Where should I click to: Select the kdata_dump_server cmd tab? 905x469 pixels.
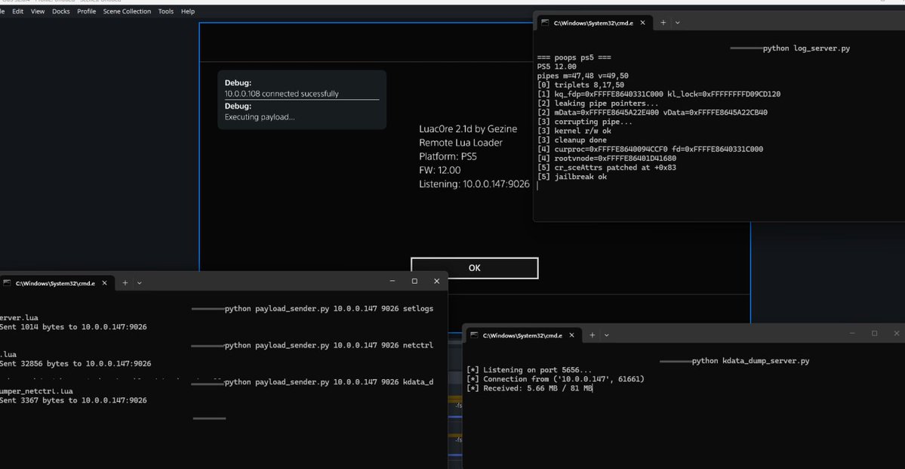[x=522, y=335]
